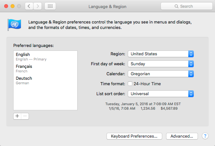The width and height of the screenshot is (215, 146).
Task: Click the Advanced button
Action: click(x=182, y=136)
